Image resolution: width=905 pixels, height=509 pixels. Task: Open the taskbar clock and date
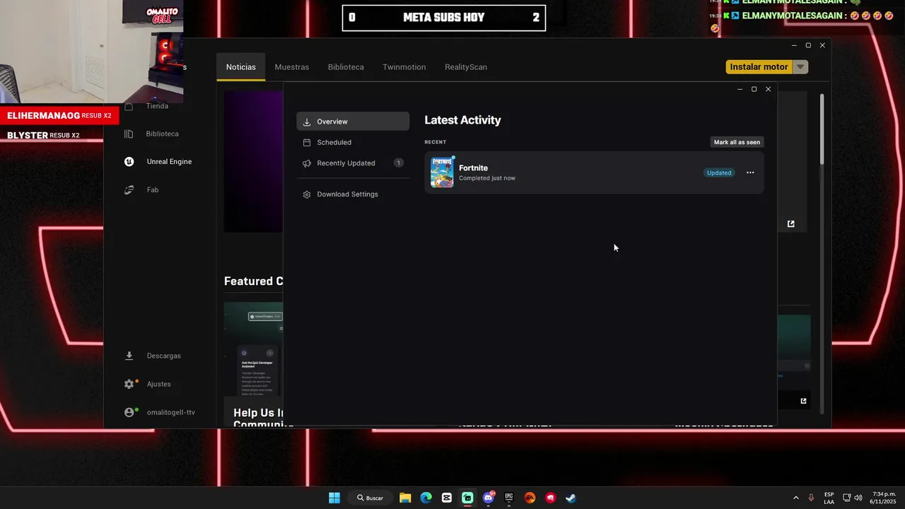click(x=883, y=498)
